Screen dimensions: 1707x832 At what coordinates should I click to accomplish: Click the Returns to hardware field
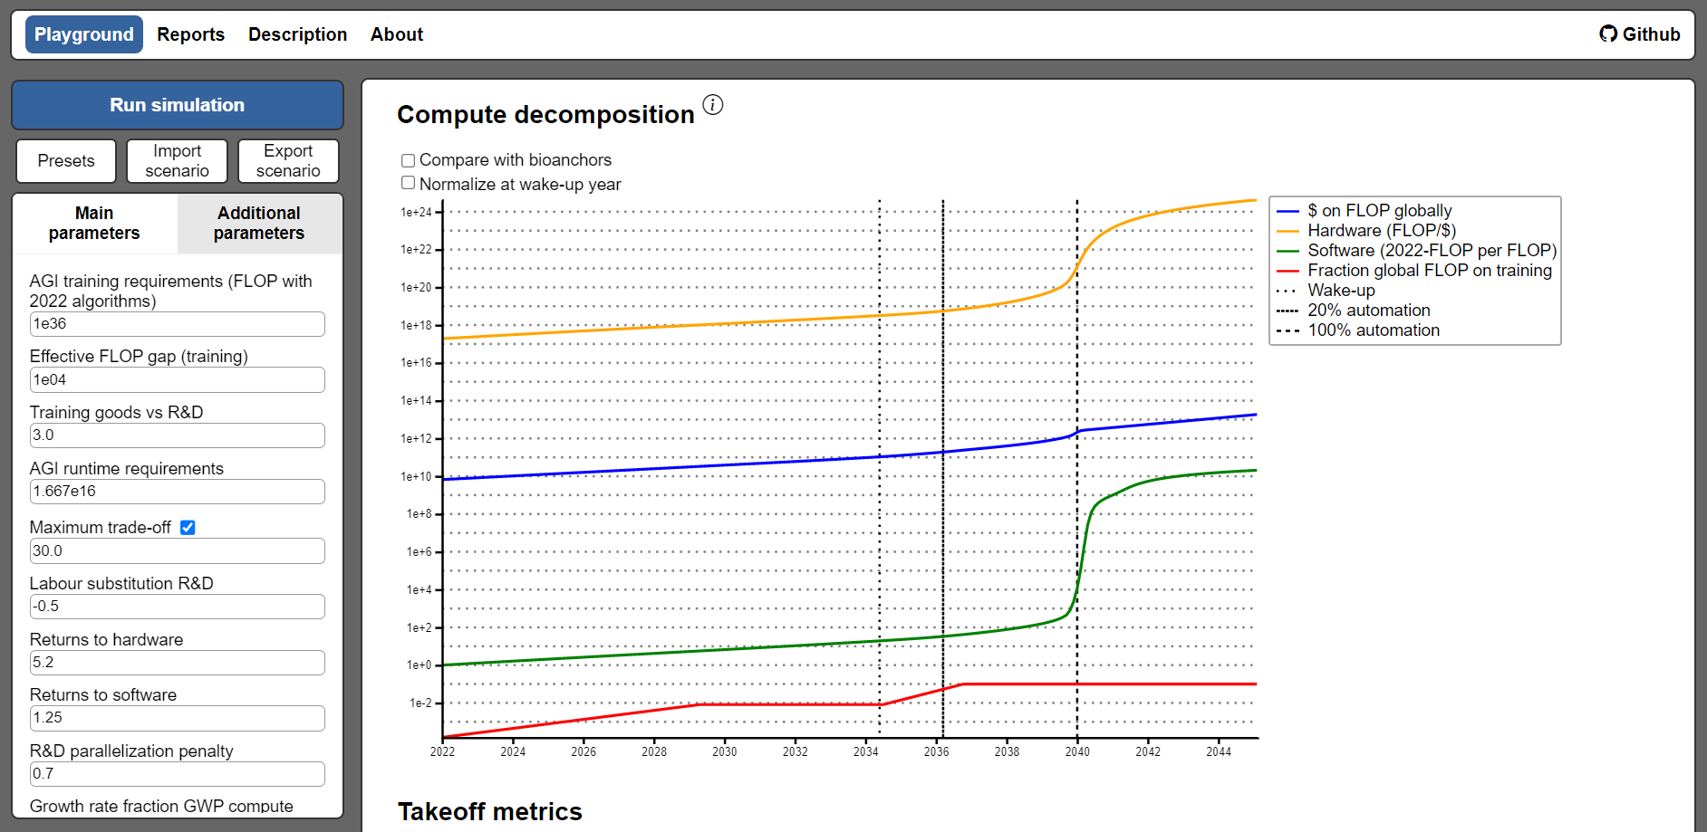[177, 663]
